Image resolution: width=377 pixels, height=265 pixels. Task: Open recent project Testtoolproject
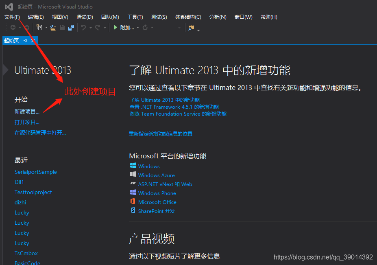[x=33, y=192]
